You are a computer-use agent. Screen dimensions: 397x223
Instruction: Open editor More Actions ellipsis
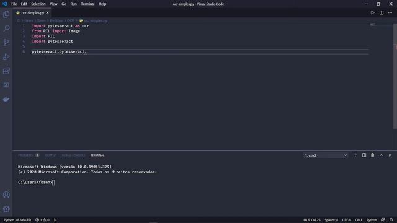tap(390, 12)
